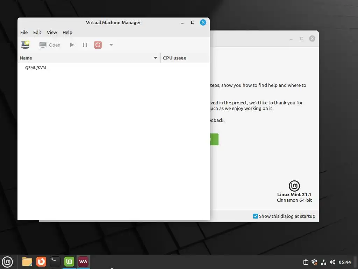Open the network connections tray icon

323,262
